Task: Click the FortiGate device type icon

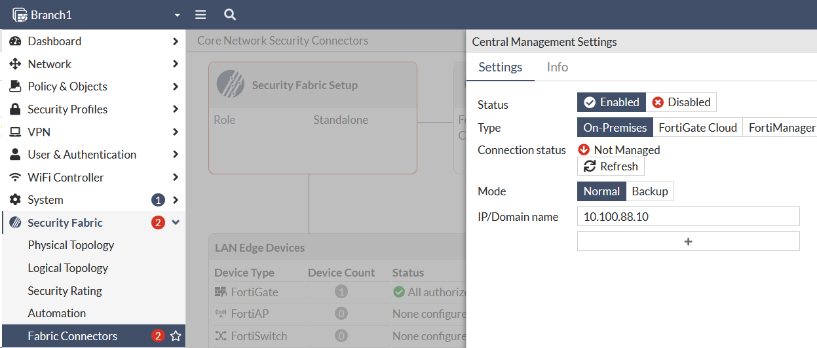Action: click(221, 292)
